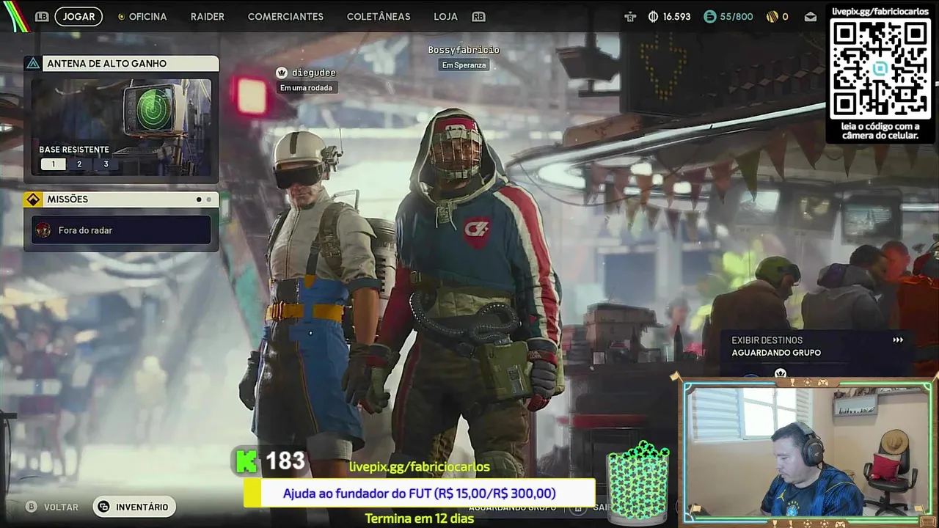Open the mail inbox icon
Screen dimensions: 939x528
coord(811,16)
